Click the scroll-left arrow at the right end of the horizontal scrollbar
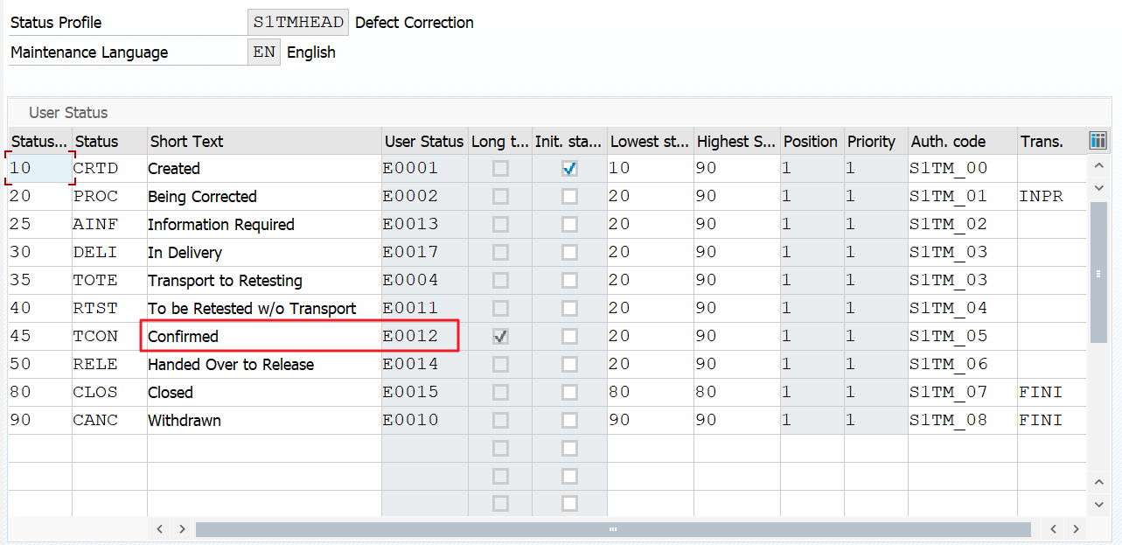1122x545 pixels. coord(1054,529)
